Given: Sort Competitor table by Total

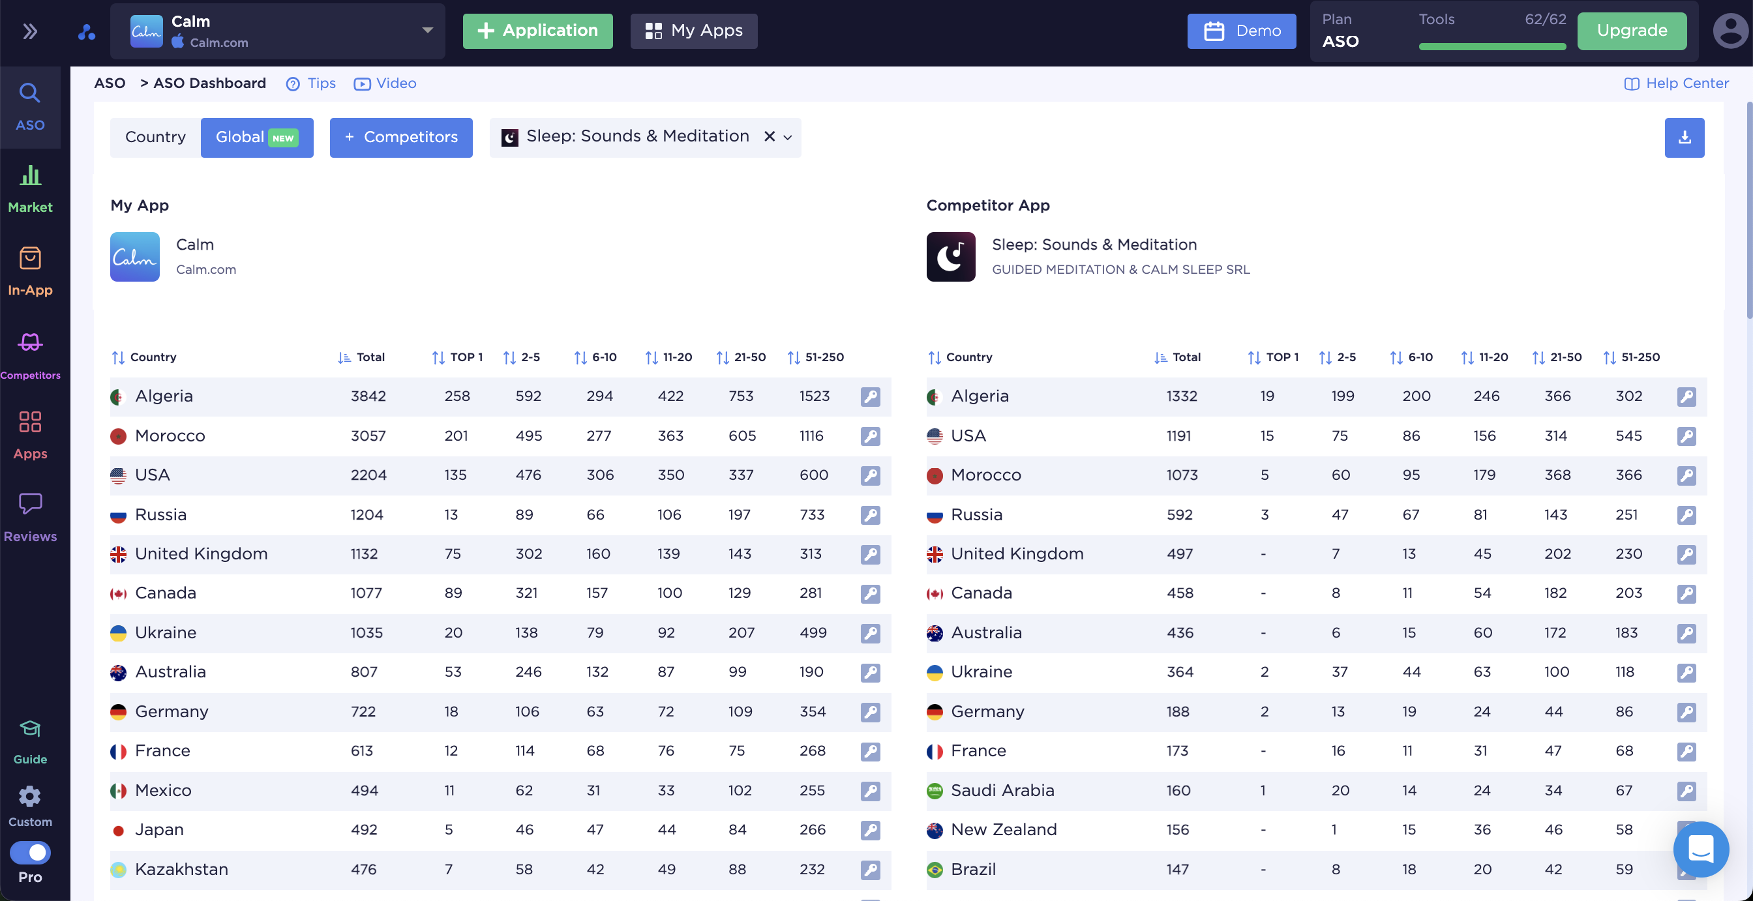Looking at the screenshot, I should point(1177,357).
